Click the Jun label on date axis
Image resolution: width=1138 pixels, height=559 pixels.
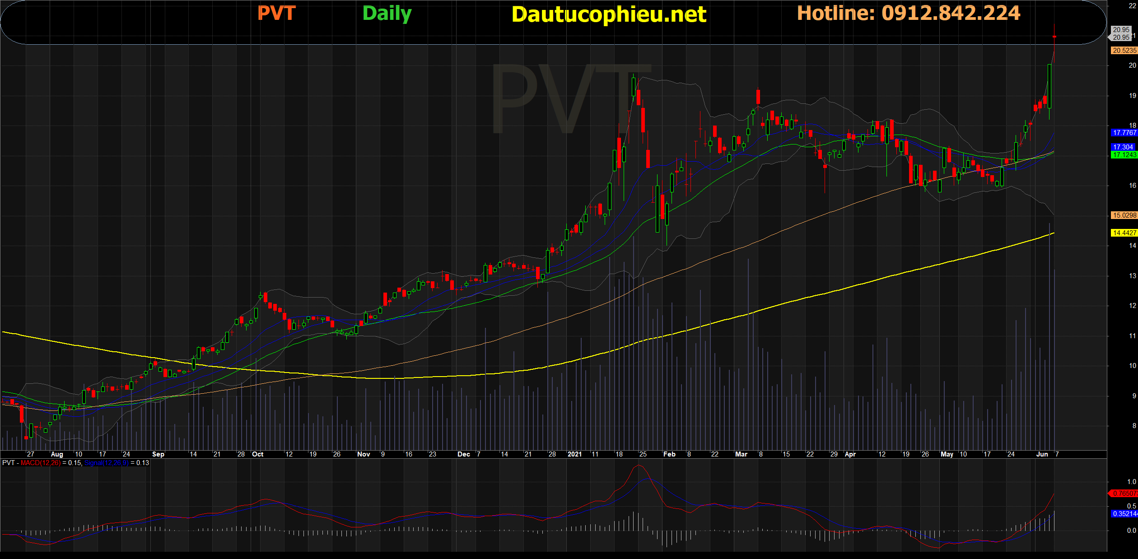[1042, 454]
